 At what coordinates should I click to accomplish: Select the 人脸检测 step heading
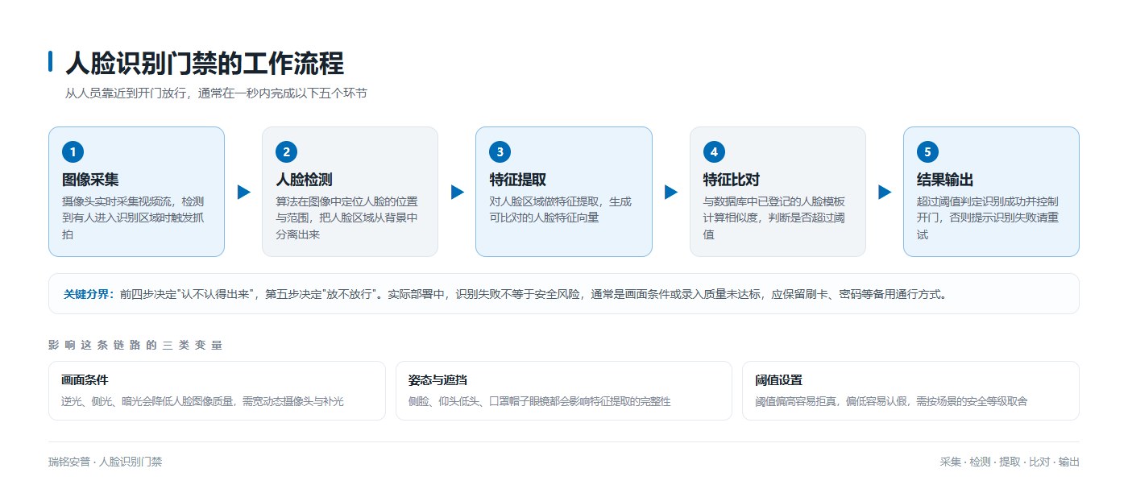pos(304,180)
